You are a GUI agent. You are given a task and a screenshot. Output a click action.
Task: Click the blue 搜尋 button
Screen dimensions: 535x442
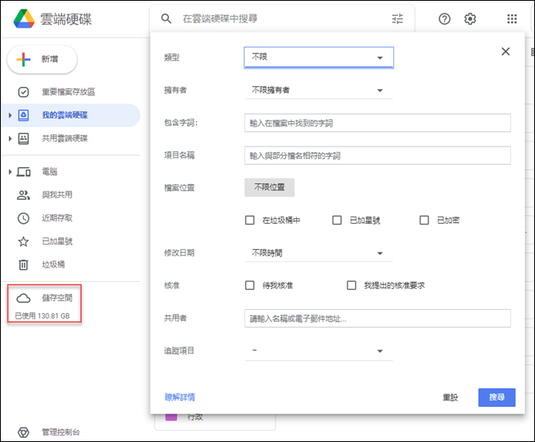click(497, 397)
